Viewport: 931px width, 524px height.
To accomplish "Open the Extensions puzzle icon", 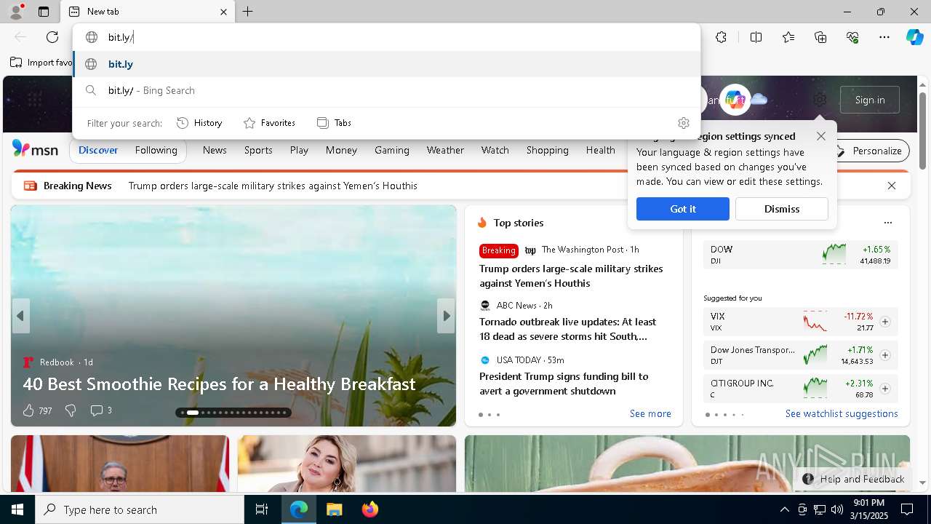I will click(x=721, y=37).
